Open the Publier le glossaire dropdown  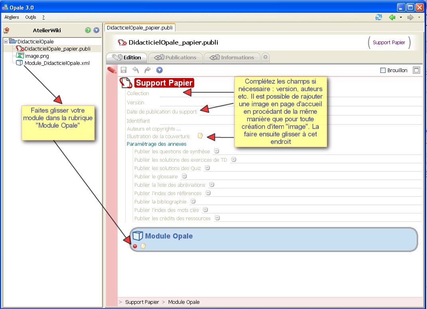coord(184,176)
